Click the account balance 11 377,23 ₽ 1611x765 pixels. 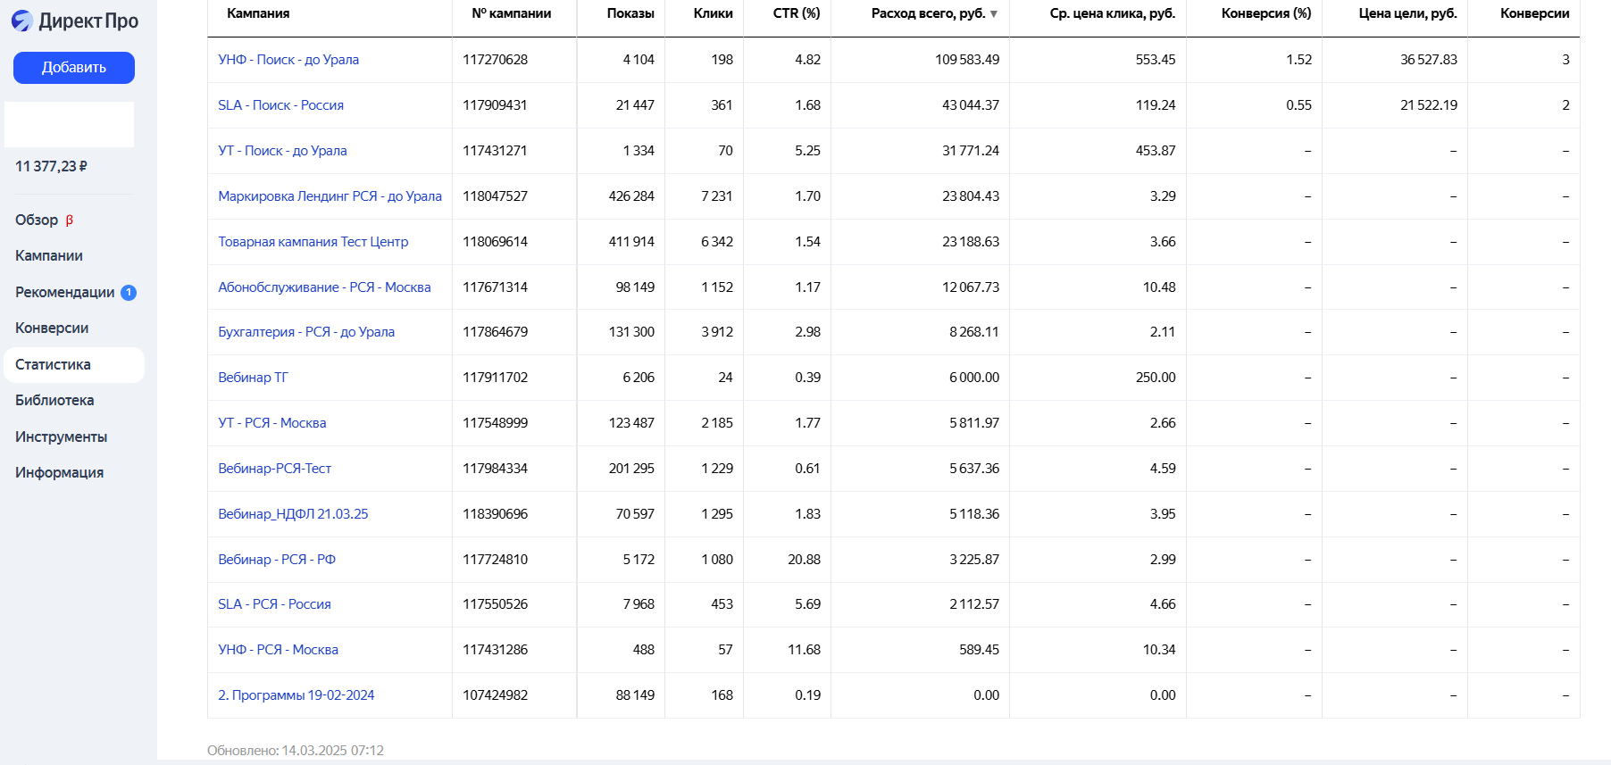point(51,167)
